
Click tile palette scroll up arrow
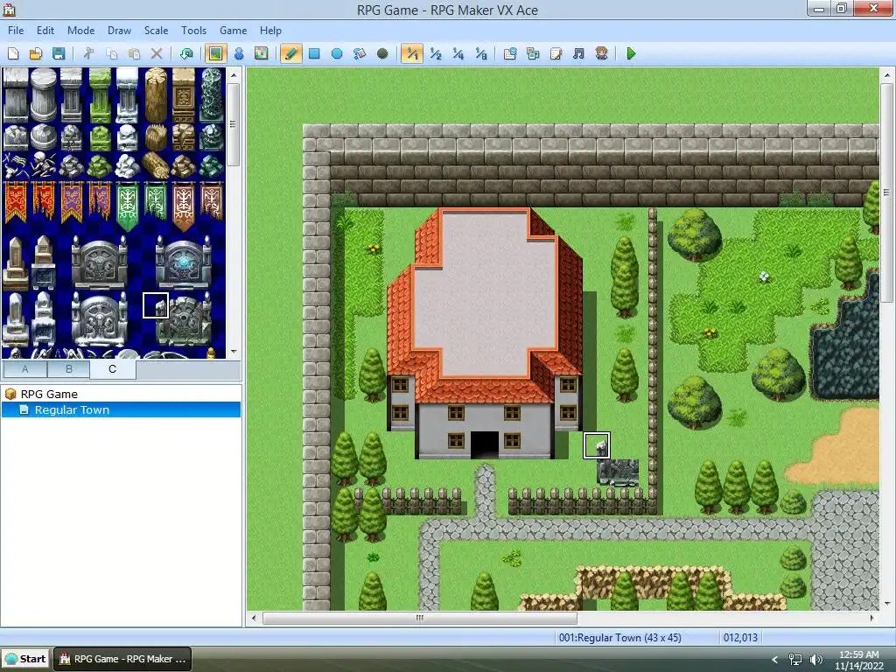point(233,75)
